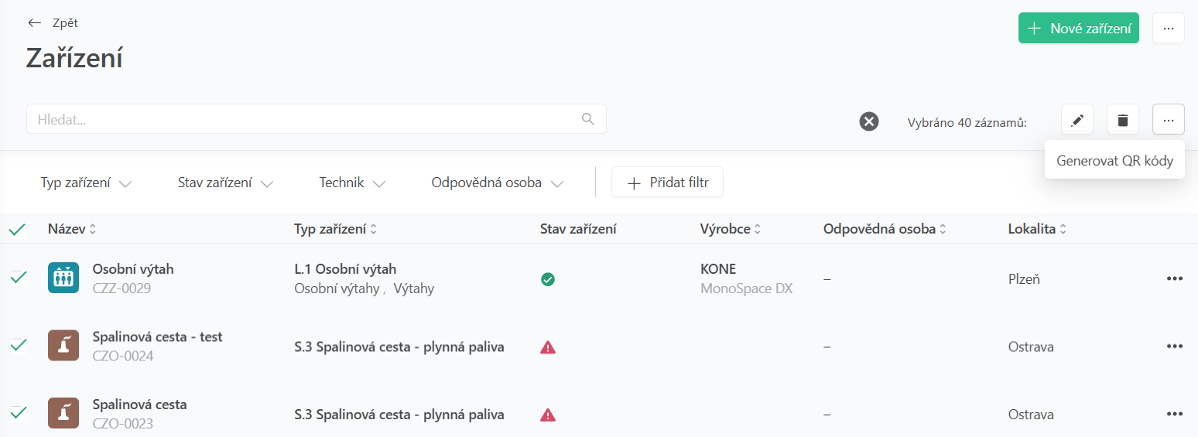Expand the Typ zařízení filter dropdown
The image size is (1198, 437).
(86, 183)
